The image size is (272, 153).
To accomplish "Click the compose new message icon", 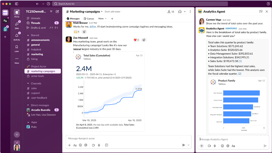I will (x=57, y=11).
